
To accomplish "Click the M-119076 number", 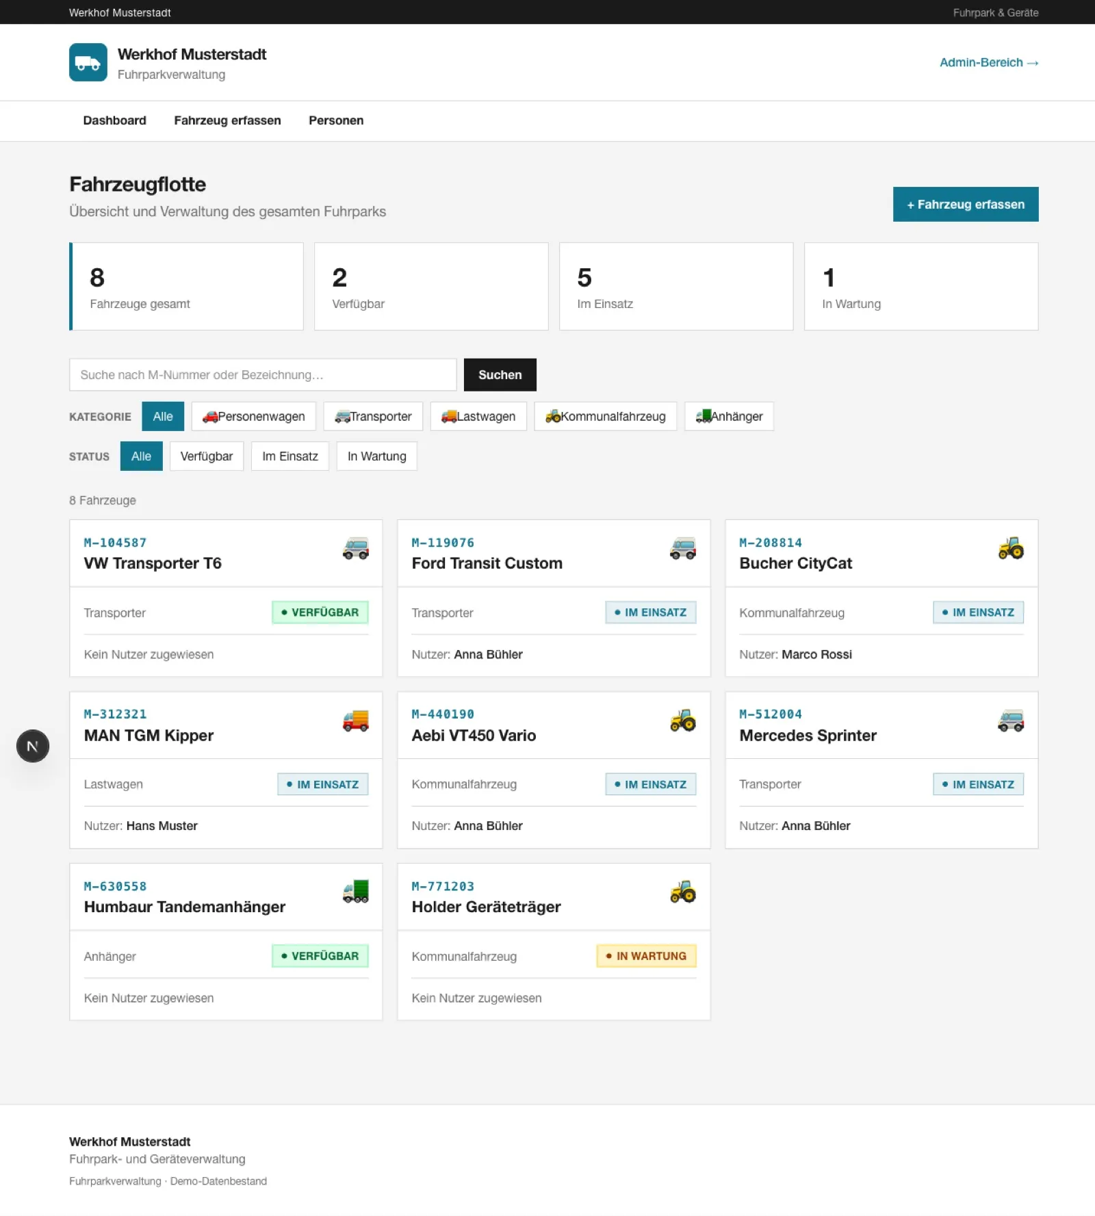I will tap(443, 543).
